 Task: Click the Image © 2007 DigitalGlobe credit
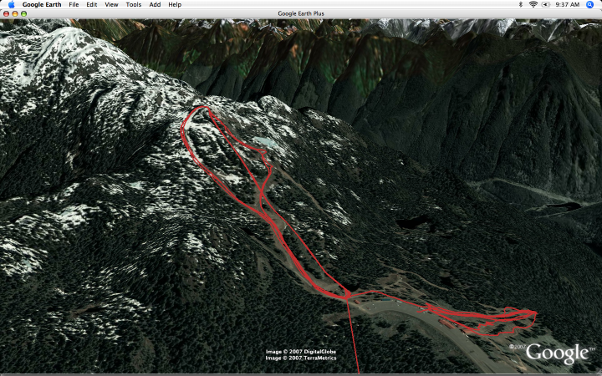(x=301, y=352)
